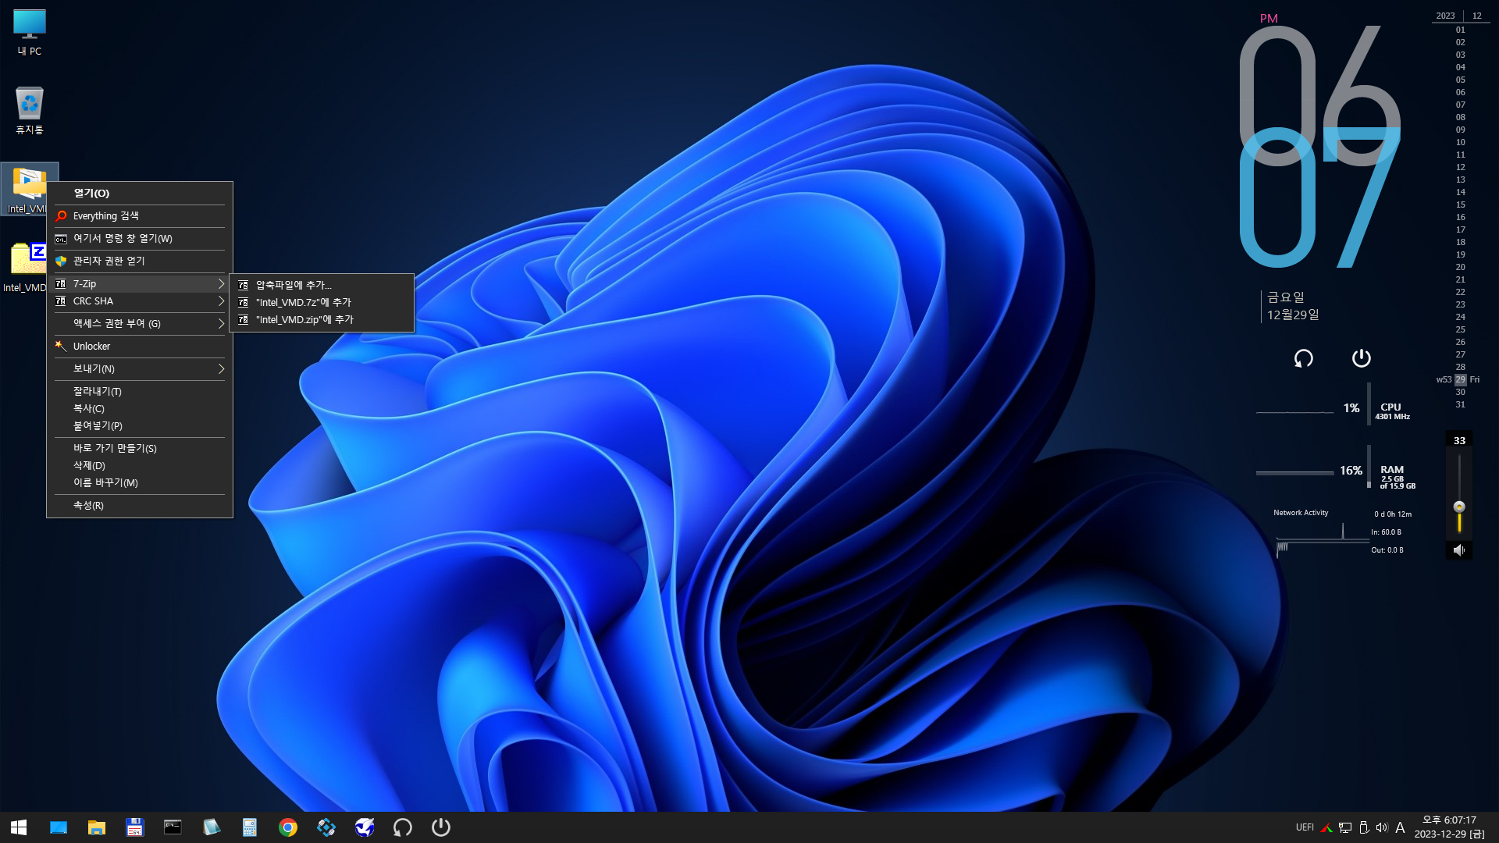The width and height of the screenshot is (1499, 843).
Task: Select "Intel_VMD.zip"에 추가 option
Action: pyautogui.click(x=322, y=319)
